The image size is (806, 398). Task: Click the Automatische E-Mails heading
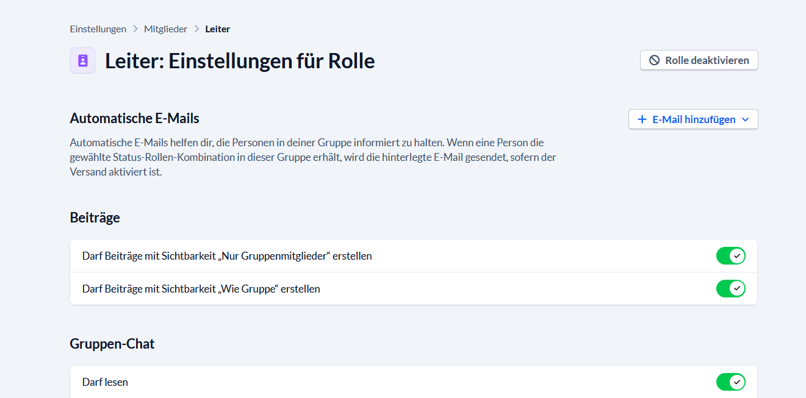pyautogui.click(x=134, y=118)
